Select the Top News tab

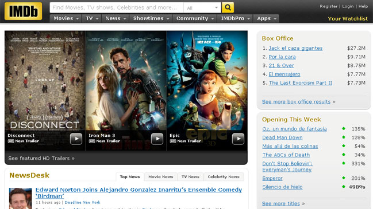[x=130, y=177]
